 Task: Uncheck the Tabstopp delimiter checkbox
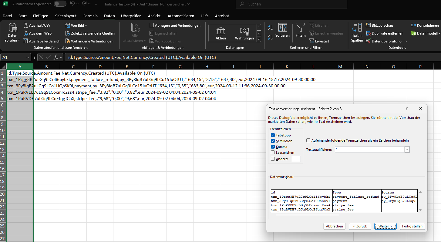click(x=273, y=135)
